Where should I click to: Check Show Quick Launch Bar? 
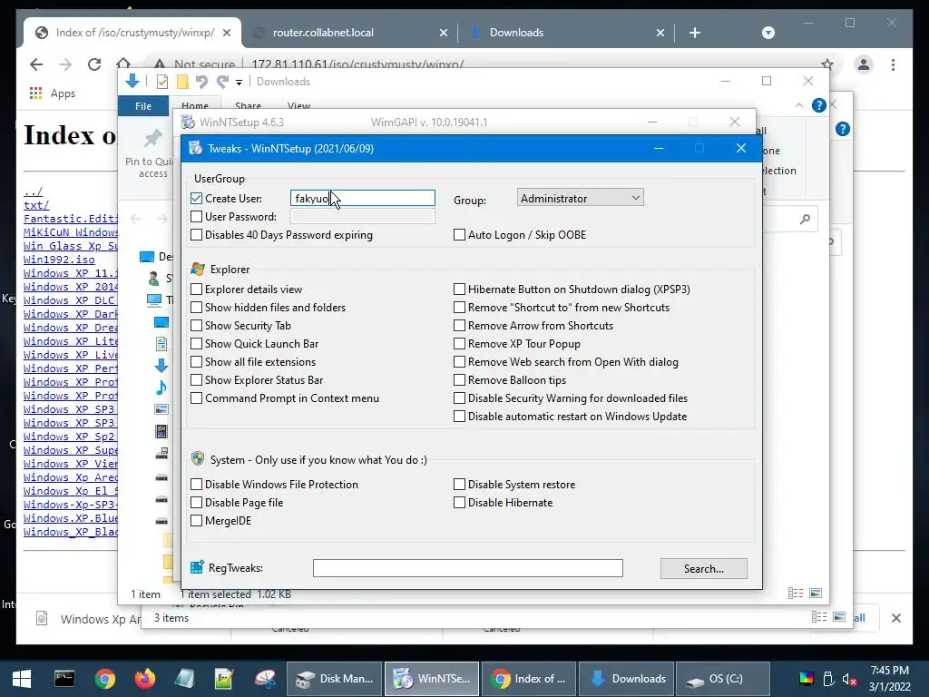pos(197,344)
